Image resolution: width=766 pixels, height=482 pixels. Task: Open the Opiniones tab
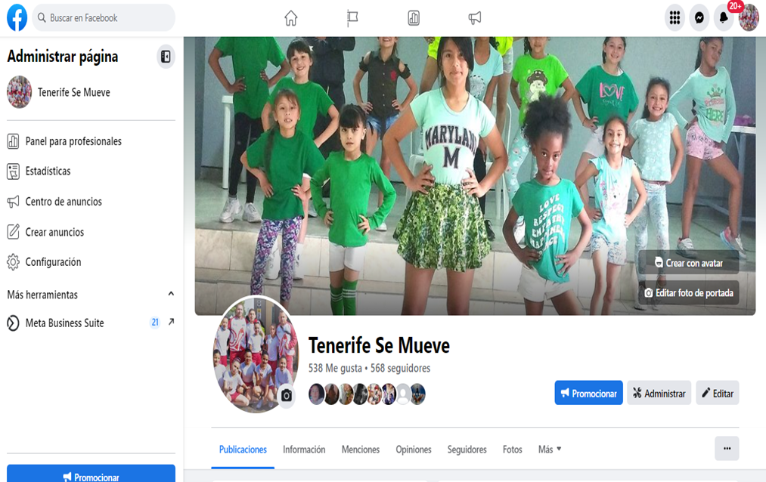[413, 449]
